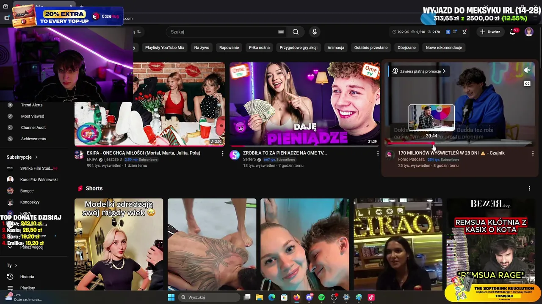The height and width of the screenshot is (304, 542).
Task: Open Trend Alerts in the sidebar
Action: point(32,105)
